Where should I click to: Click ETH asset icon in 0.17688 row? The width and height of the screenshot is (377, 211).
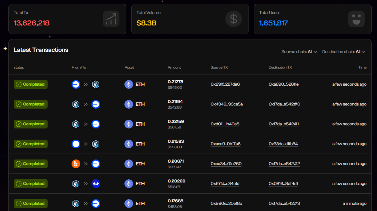coord(129,204)
